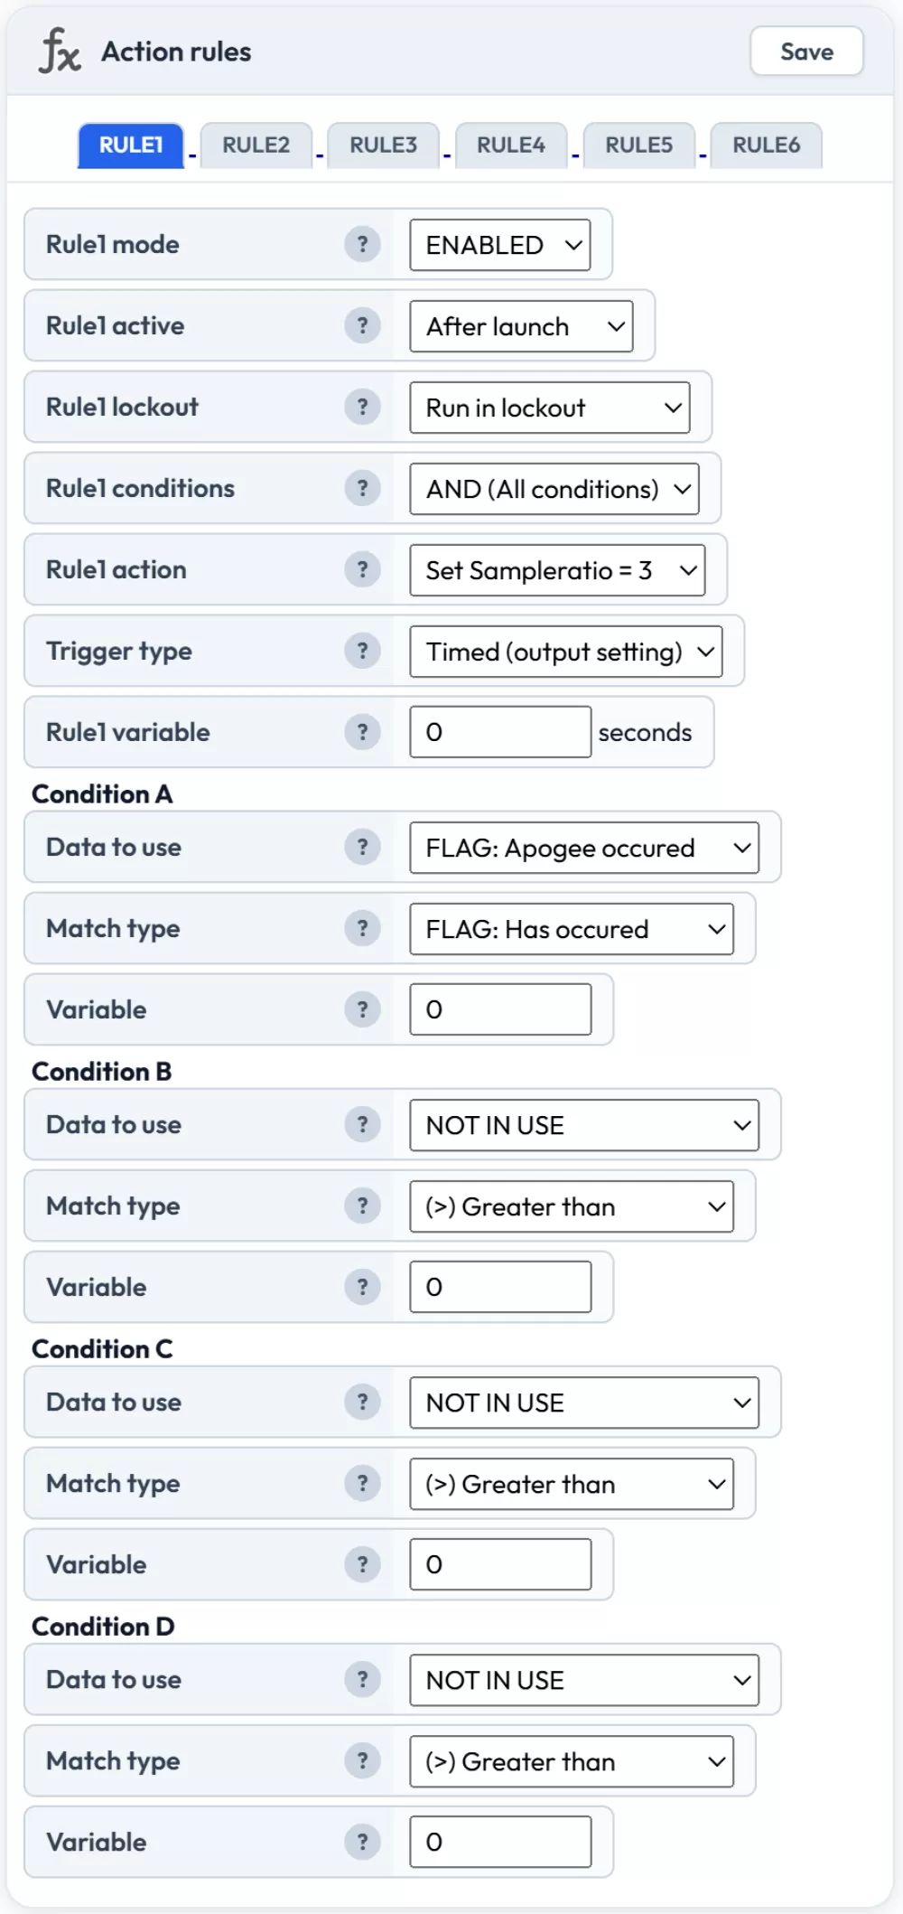Click help icon for Condition A Data to use

362,847
